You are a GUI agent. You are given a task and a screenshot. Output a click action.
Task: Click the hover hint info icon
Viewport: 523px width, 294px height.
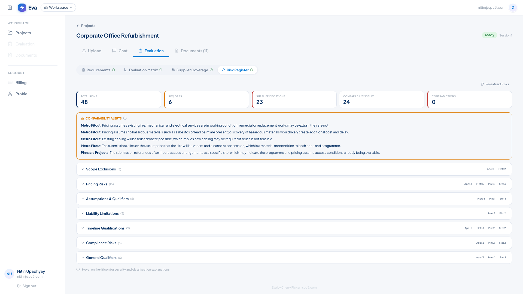[78, 269]
